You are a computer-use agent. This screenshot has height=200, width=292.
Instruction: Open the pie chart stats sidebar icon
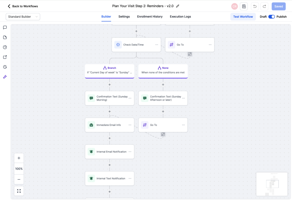(x=5, y=47)
